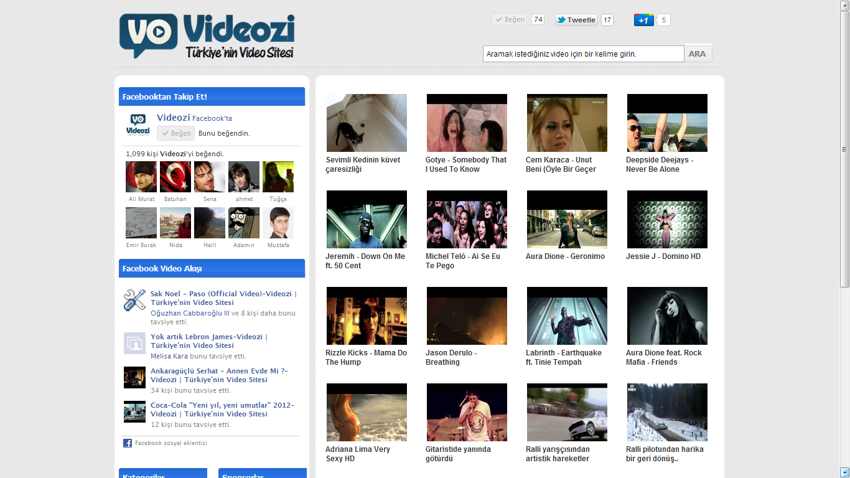Open Nida's profile picture
This screenshot has width=850, height=478.
(175, 223)
